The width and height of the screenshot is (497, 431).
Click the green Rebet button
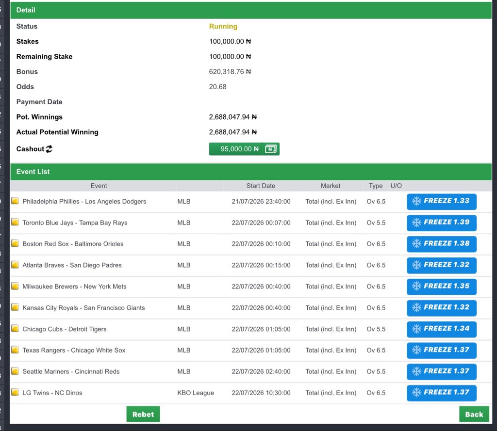pos(143,414)
